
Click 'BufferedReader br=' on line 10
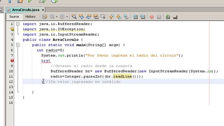(71, 71)
